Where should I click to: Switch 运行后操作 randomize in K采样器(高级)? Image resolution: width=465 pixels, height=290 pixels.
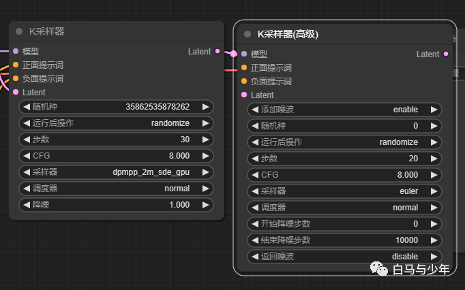344,142
